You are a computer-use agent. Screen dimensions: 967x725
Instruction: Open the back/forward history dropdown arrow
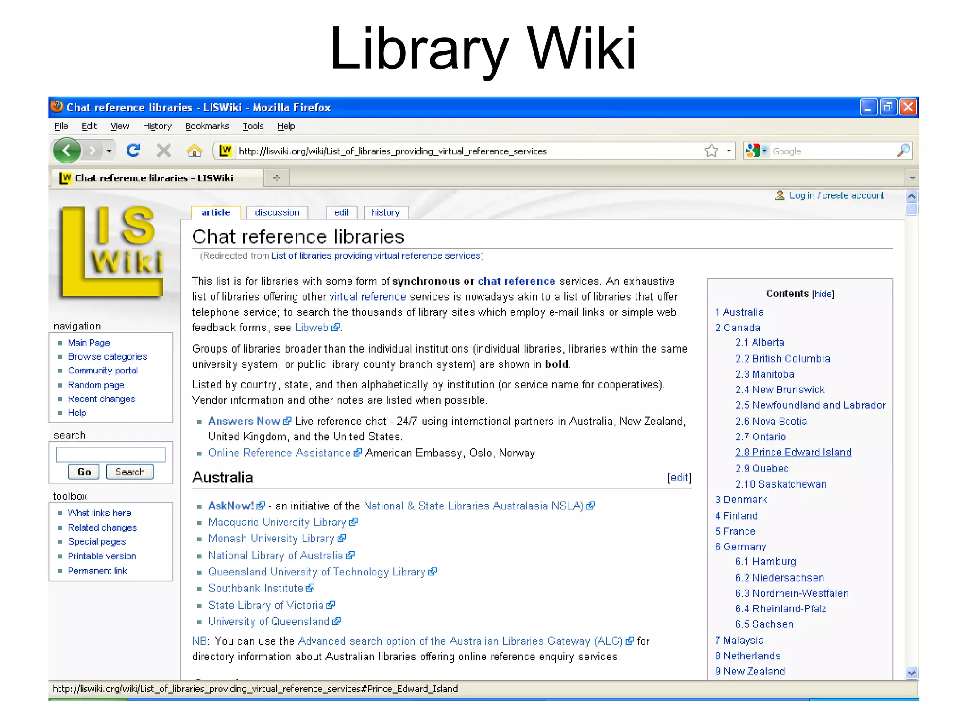click(x=109, y=151)
